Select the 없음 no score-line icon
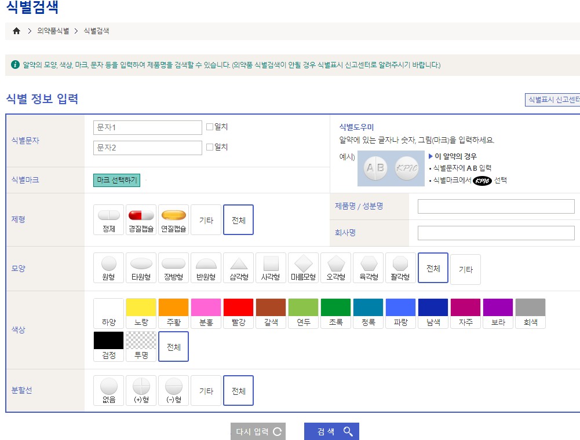 pos(109,390)
